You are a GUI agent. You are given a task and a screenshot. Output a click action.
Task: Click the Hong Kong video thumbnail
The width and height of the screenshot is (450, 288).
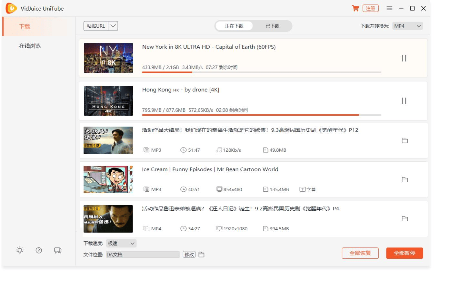point(108,101)
